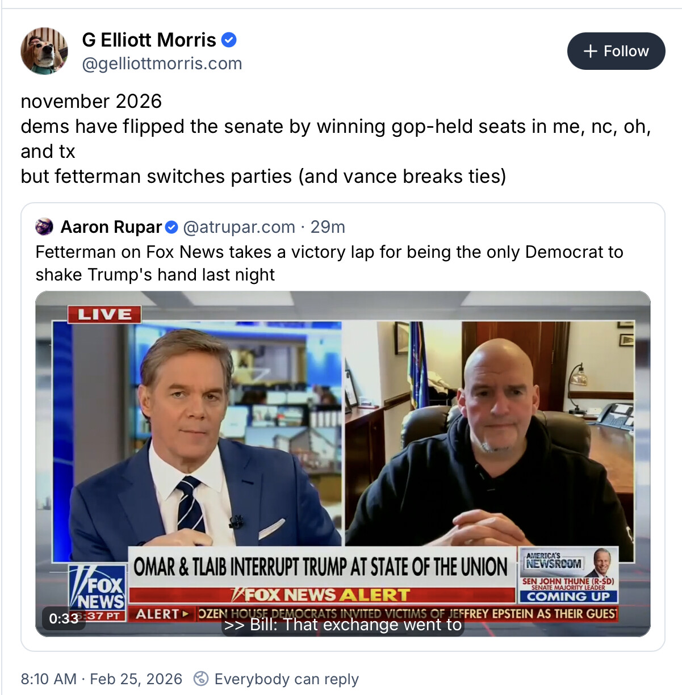Click the @atrupar.com handle
The width and height of the screenshot is (682, 695).
pyautogui.click(x=239, y=227)
